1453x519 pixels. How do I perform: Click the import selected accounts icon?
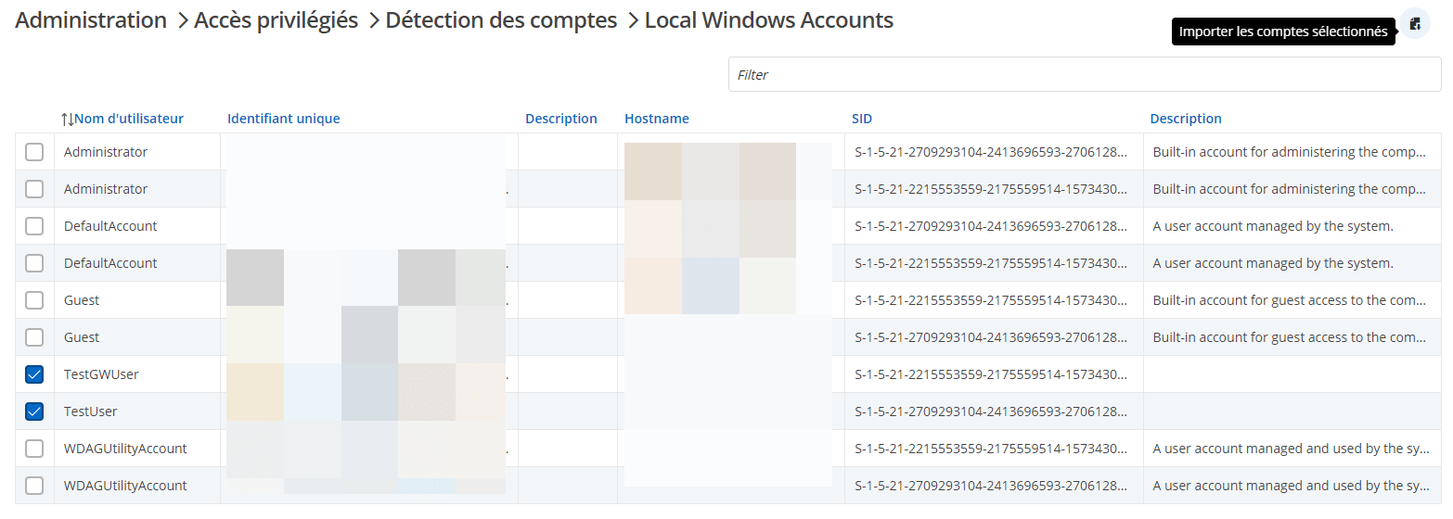tap(1415, 24)
